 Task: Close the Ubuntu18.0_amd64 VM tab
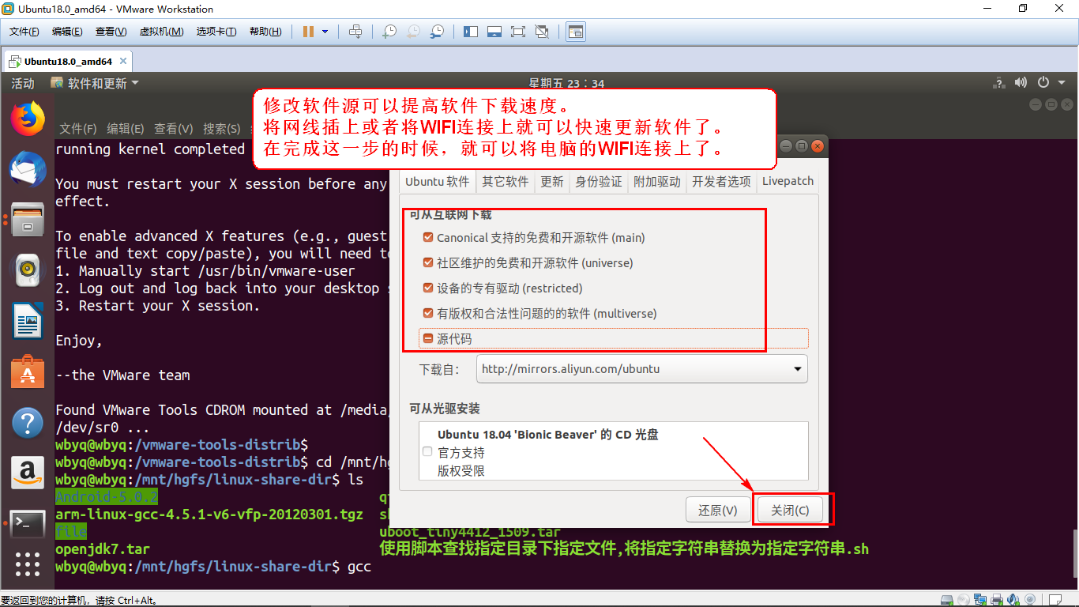pos(123,61)
